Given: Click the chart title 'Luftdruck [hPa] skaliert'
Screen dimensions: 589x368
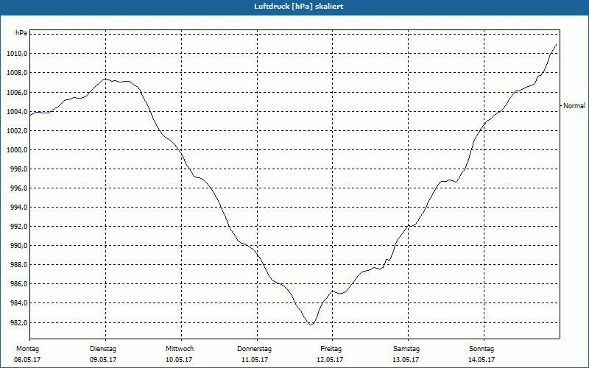Looking at the screenshot, I should [x=298, y=7].
